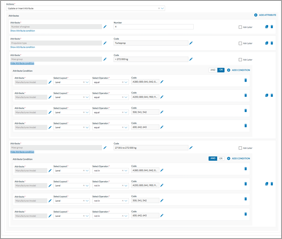The image size is (282, 239).
Task: Switch 27 001 to 272 000 kg conditions to OR
Action: [221, 159]
